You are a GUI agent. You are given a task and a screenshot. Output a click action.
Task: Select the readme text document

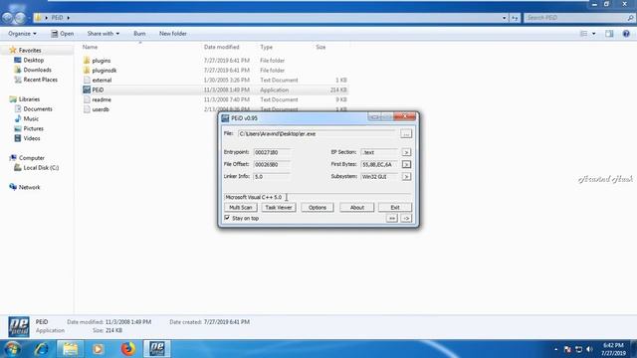(102, 99)
